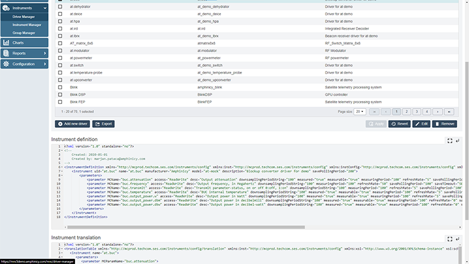This screenshot has width=469, height=264.
Task: Open the Page size dropdown
Action: tap(359, 111)
